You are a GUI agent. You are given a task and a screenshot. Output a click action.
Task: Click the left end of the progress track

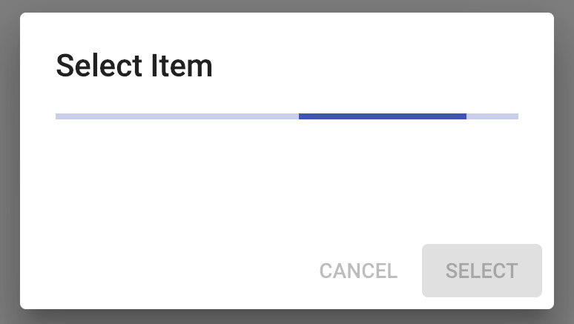click(59, 116)
